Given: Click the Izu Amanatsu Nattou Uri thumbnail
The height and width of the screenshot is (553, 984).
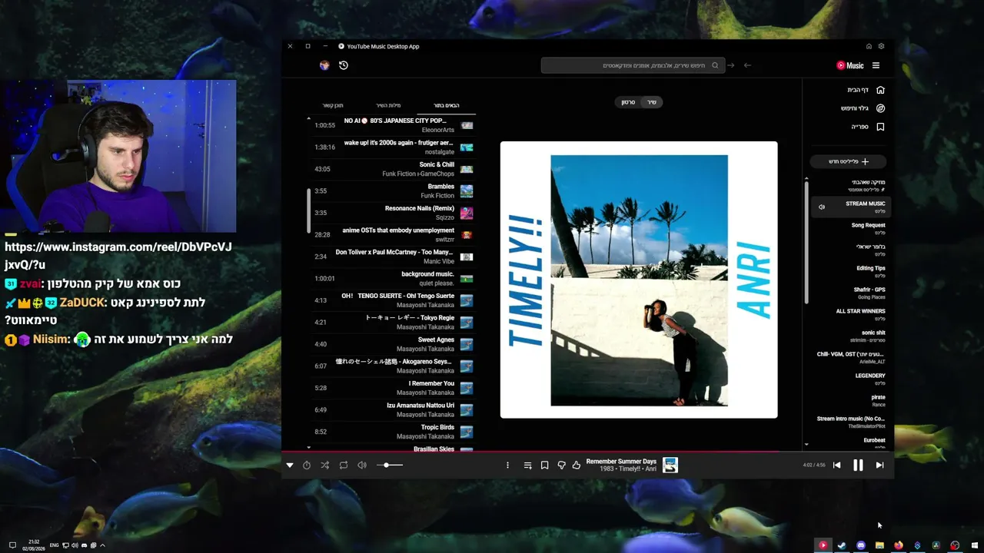Looking at the screenshot, I should coord(467,410).
